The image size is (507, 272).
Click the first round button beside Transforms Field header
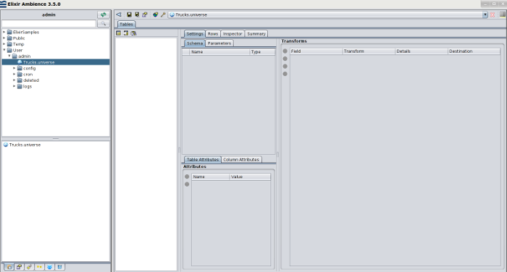(285, 51)
